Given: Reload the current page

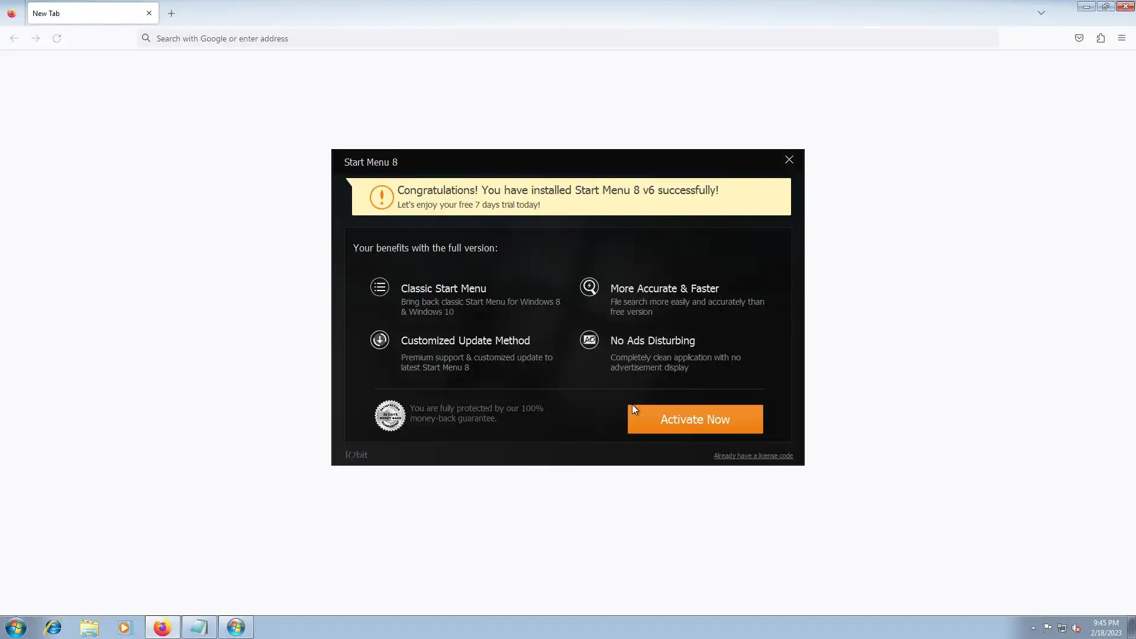Looking at the screenshot, I should pyautogui.click(x=57, y=38).
